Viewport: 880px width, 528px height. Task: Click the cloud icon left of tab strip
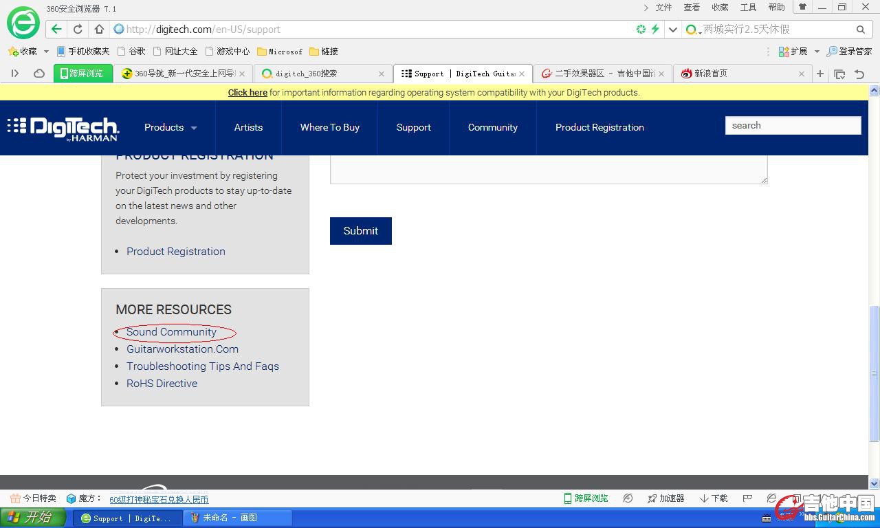pyautogui.click(x=39, y=74)
